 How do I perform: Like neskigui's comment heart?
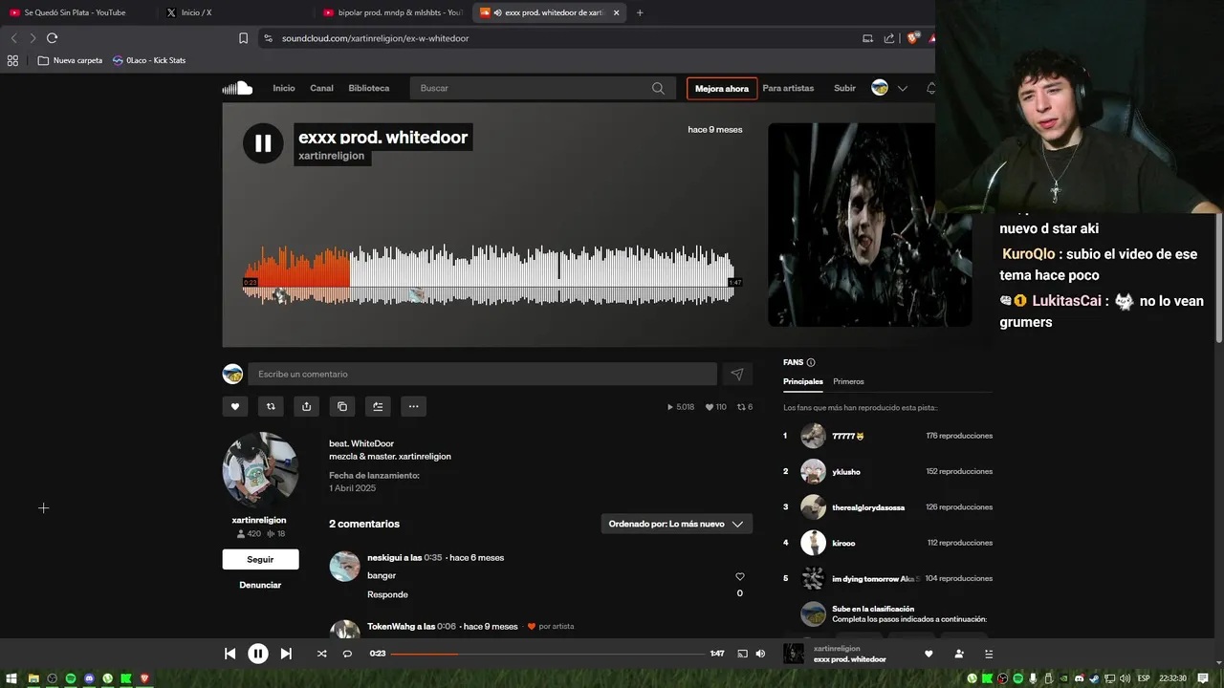point(739,576)
